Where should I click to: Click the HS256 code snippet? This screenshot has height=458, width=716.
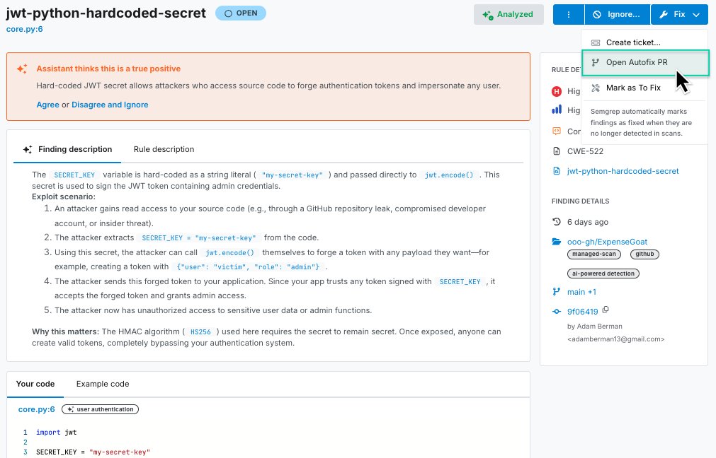click(x=200, y=331)
